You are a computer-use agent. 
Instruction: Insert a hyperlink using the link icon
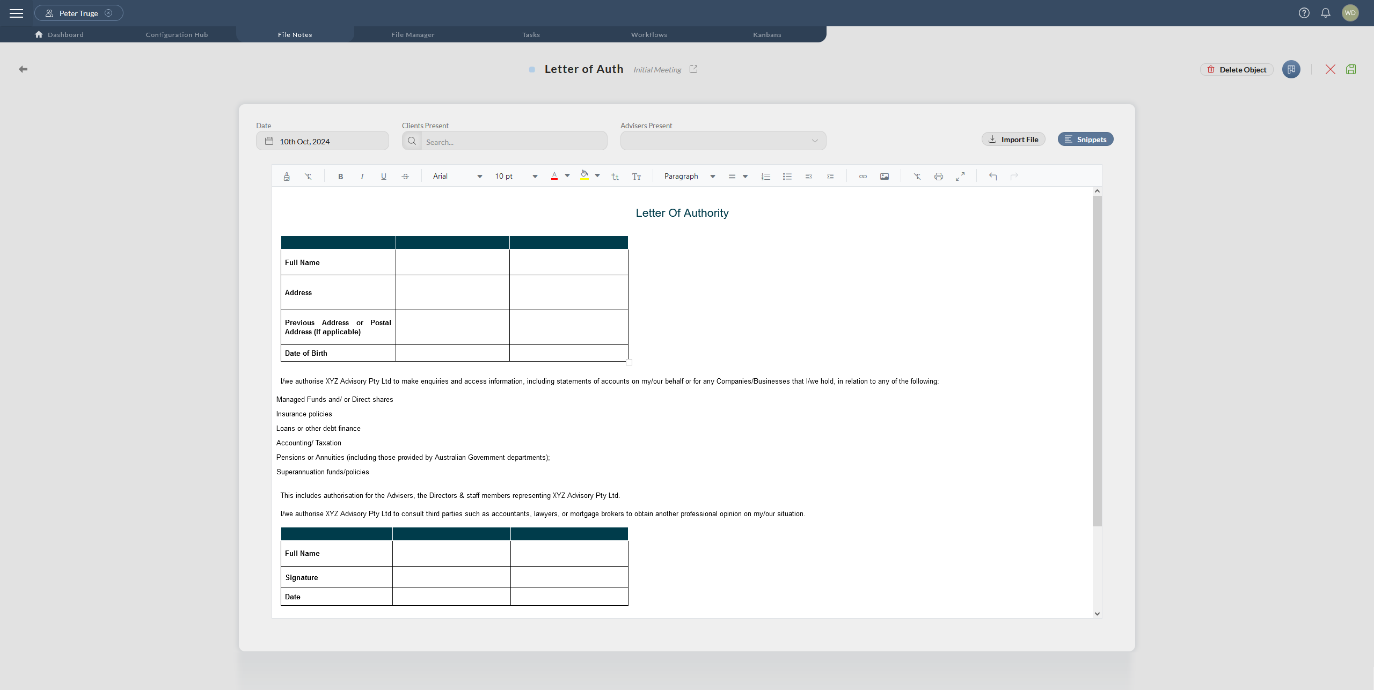pos(862,176)
